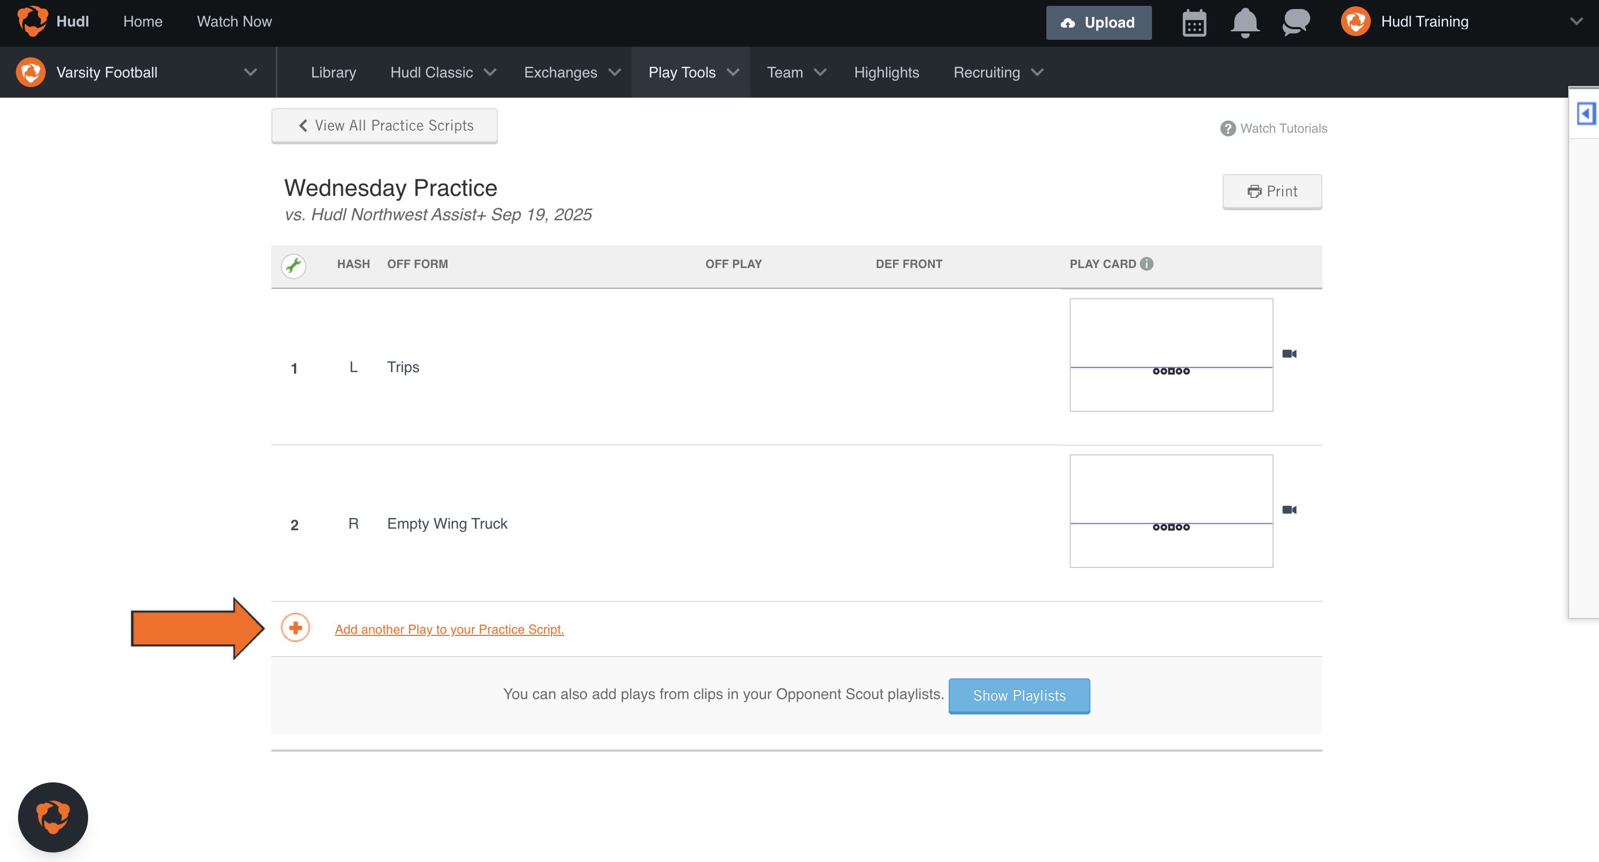
Task: Click hash value L in row 1
Action: [x=353, y=367]
